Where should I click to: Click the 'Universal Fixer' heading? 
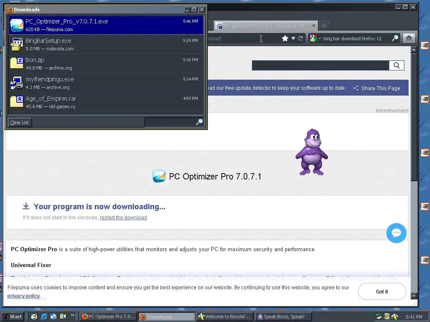click(x=31, y=265)
